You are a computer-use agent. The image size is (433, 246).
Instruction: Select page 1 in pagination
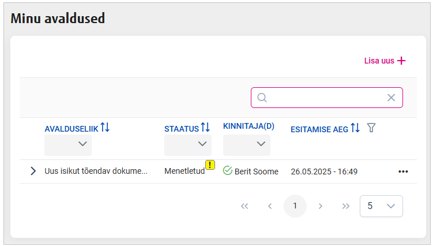295,206
